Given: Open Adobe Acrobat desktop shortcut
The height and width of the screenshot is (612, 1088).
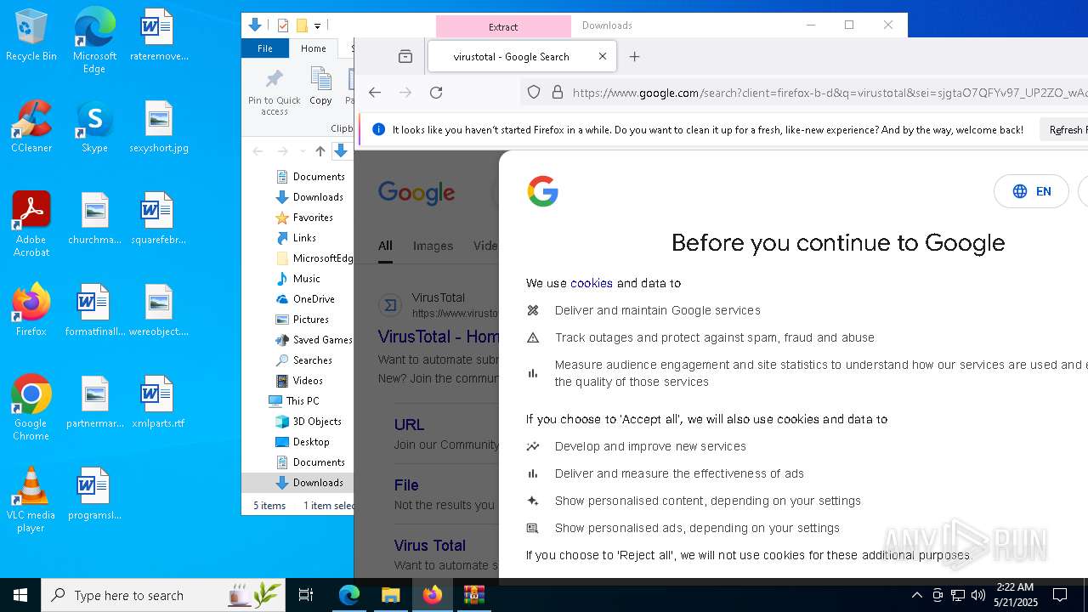Looking at the screenshot, I should point(31,224).
